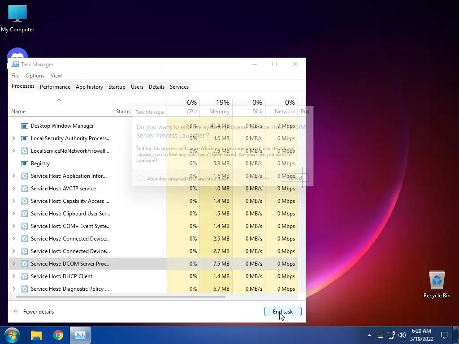Open the notification center icon
This screenshot has width=459, height=344.
(x=444, y=335)
